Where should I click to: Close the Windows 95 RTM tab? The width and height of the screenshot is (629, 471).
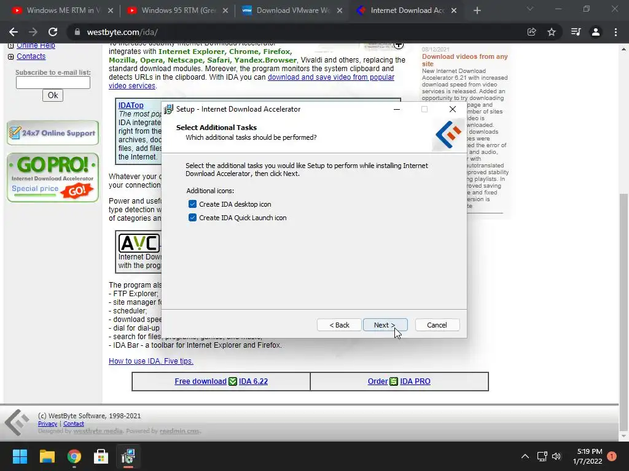tap(225, 10)
